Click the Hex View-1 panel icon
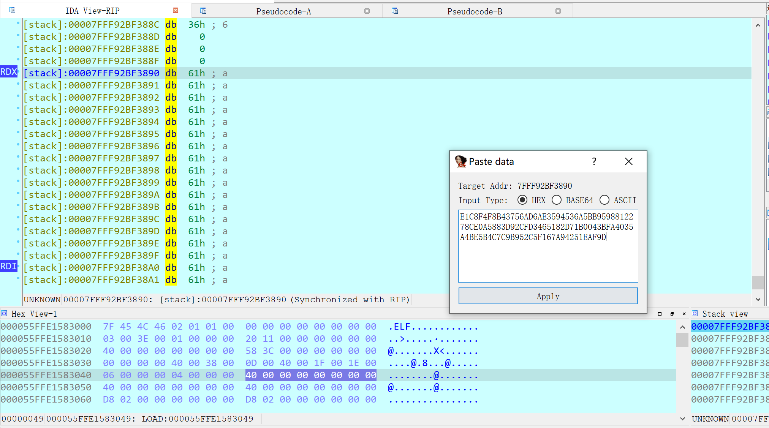769x428 pixels. click(x=4, y=313)
